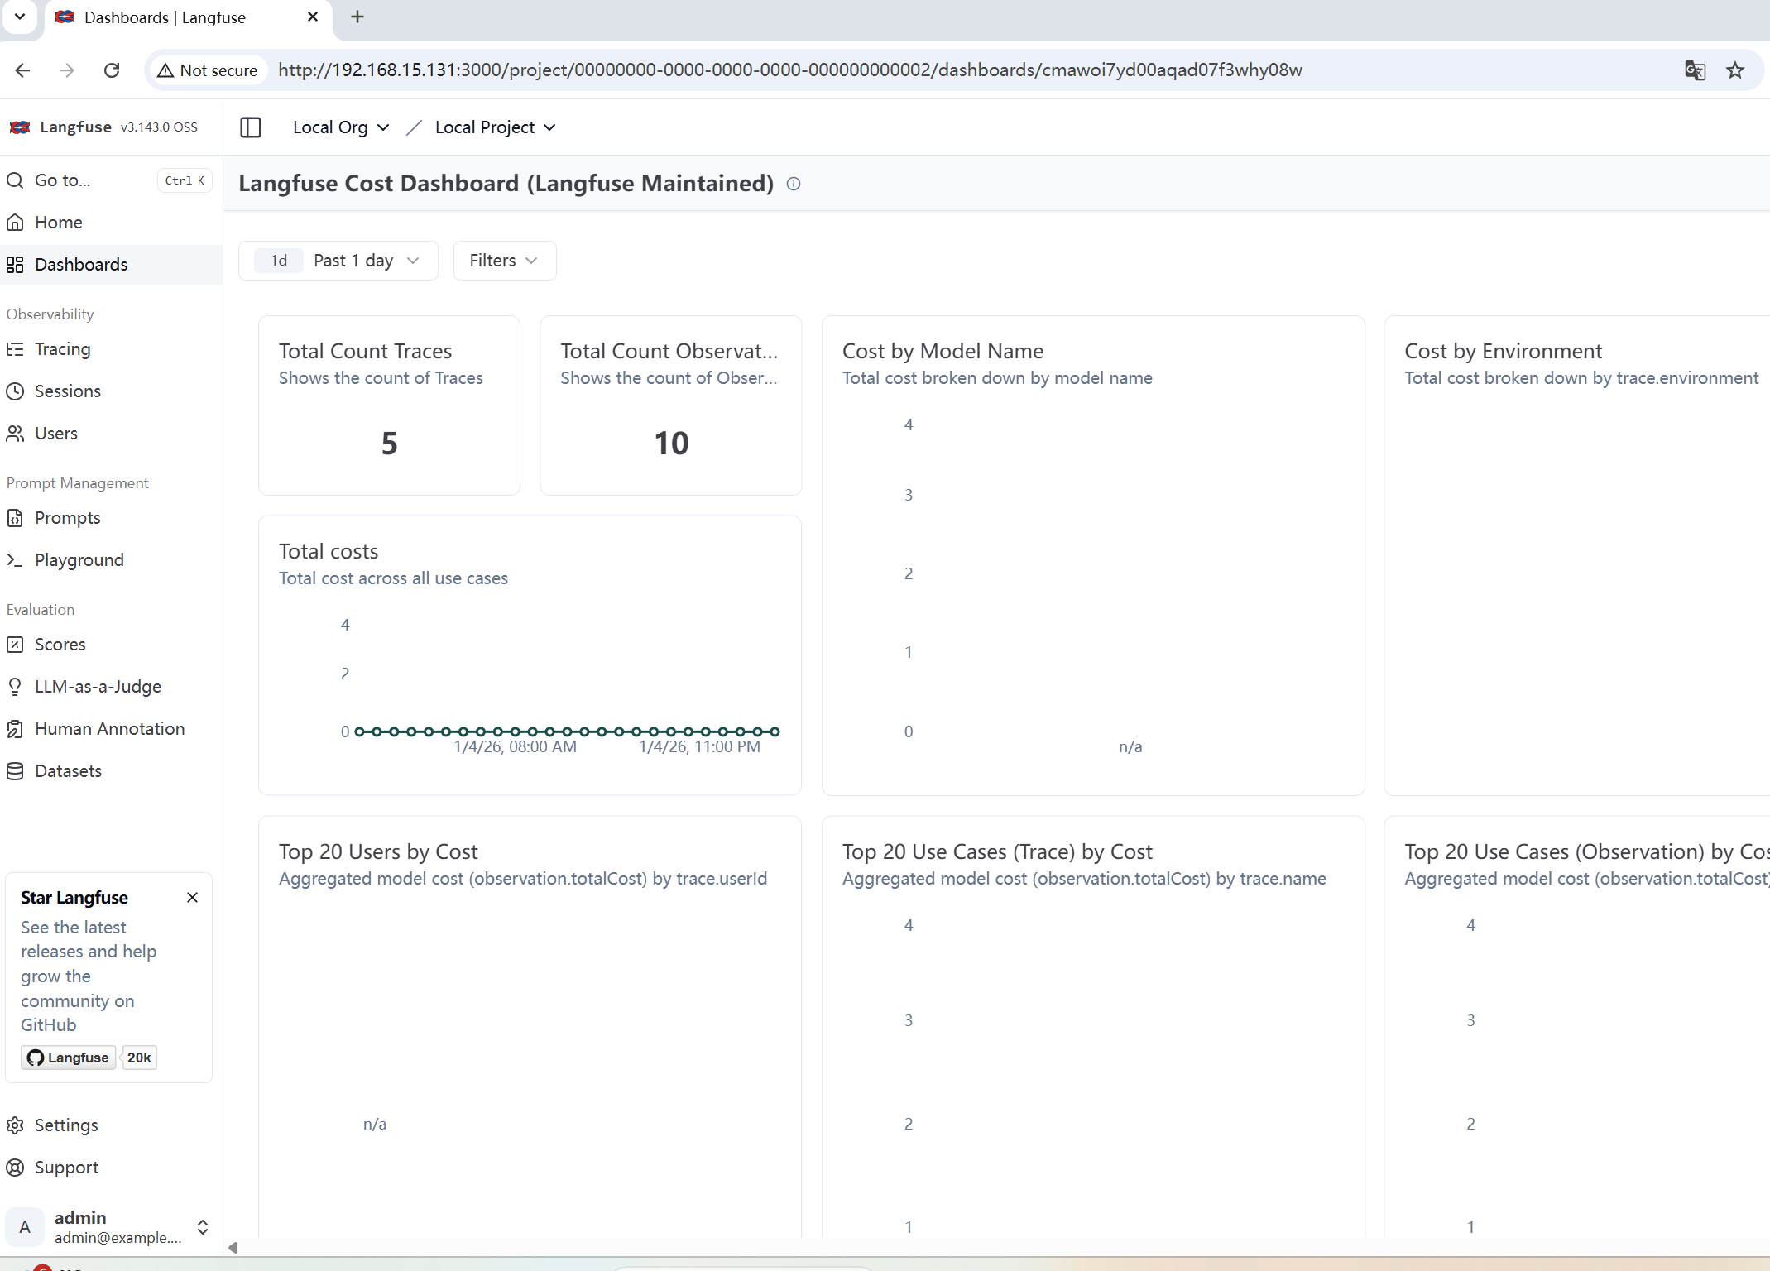Open the Prompts manager
1770x1271 pixels.
click(x=66, y=517)
